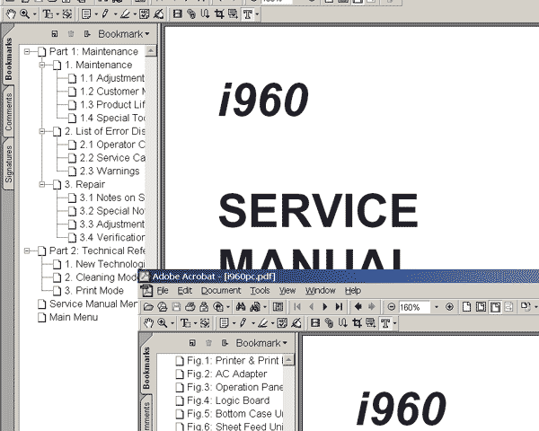Select Crop tool in background Acrobat window
This screenshot has height=431, width=539.
(219, 14)
